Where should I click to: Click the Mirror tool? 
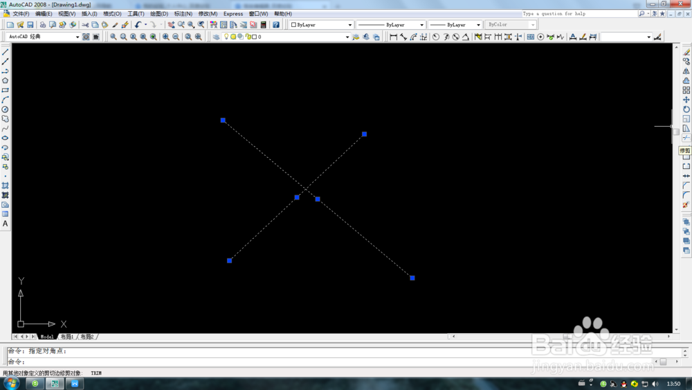(x=686, y=71)
